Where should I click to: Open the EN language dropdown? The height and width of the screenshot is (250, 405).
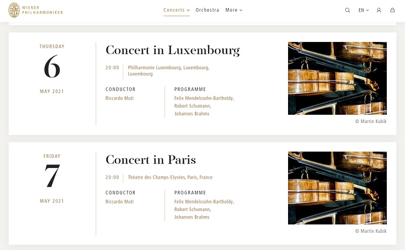(x=363, y=10)
